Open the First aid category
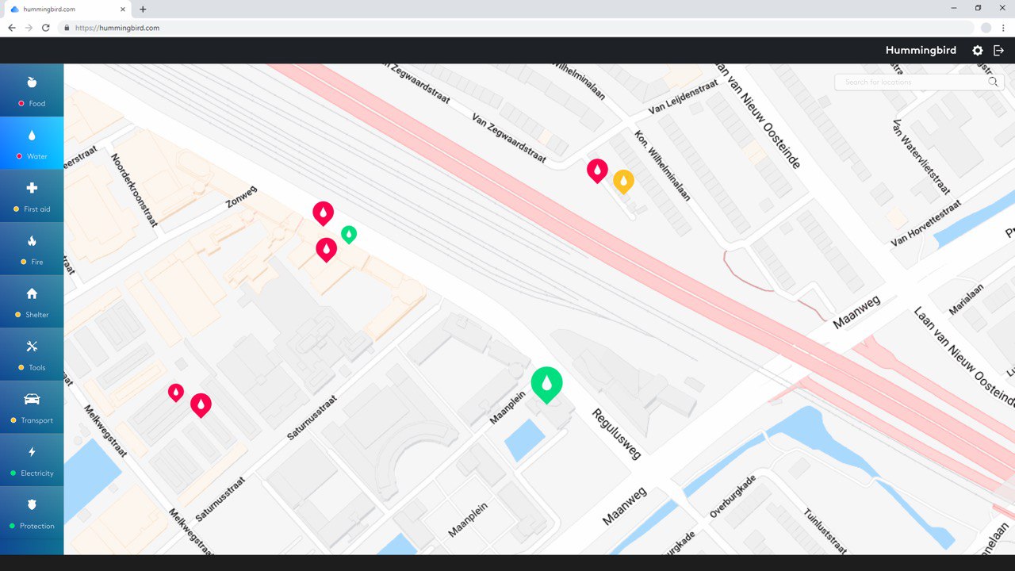The height and width of the screenshot is (571, 1015). pos(32,196)
